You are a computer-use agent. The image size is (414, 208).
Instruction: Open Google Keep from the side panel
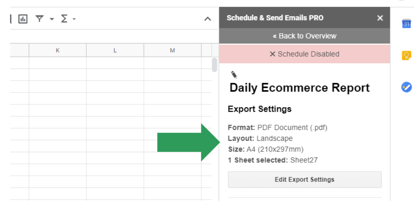tap(406, 55)
